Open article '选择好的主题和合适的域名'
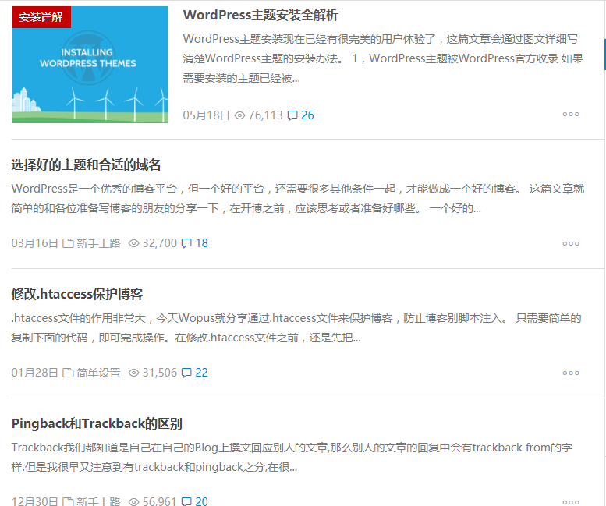Viewport: 606px width, 506px height. point(86,165)
